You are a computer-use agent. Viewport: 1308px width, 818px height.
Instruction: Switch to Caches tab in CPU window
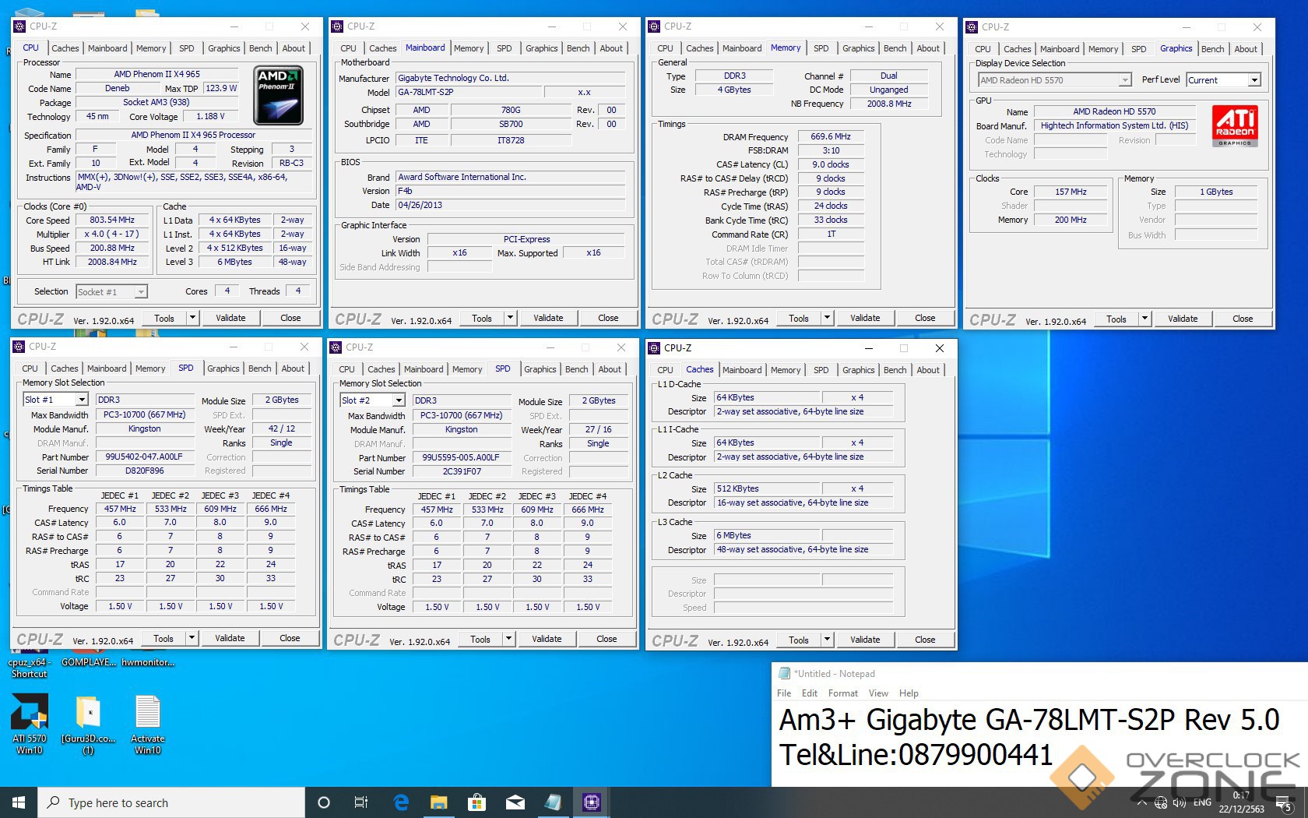pyautogui.click(x=65, y=48)
